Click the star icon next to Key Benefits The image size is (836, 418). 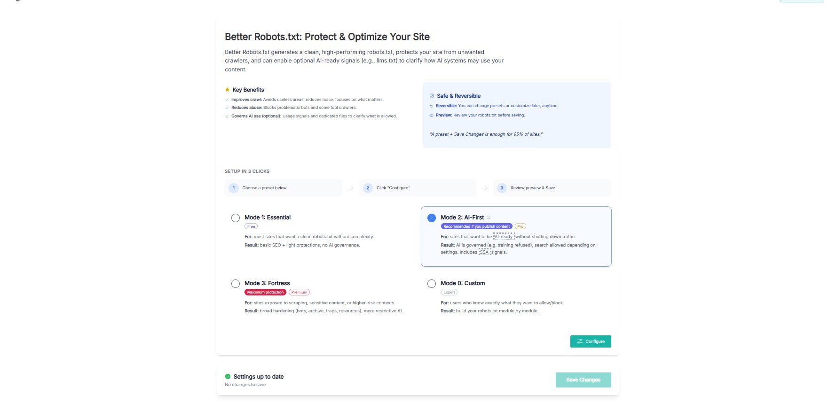click(x=227, y=89)
